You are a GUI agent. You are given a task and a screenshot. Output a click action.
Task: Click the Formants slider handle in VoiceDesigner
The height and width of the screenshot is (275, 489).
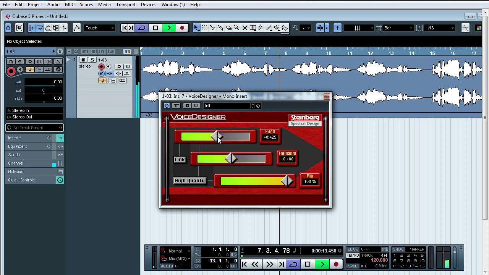point(231,159)
